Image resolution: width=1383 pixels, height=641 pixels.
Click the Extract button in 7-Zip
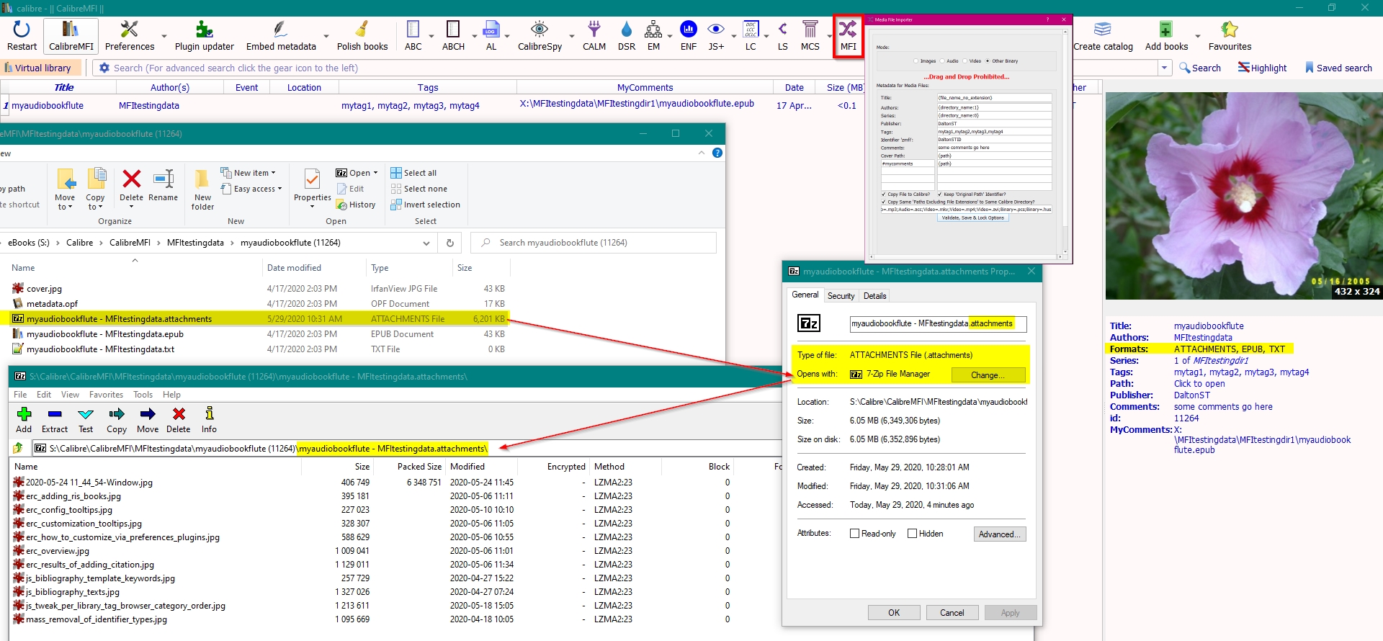(x=55, y=420)
